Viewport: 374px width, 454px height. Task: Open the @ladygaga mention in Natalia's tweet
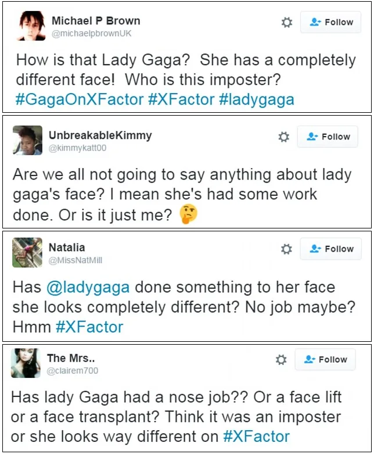tap(88, 288)
